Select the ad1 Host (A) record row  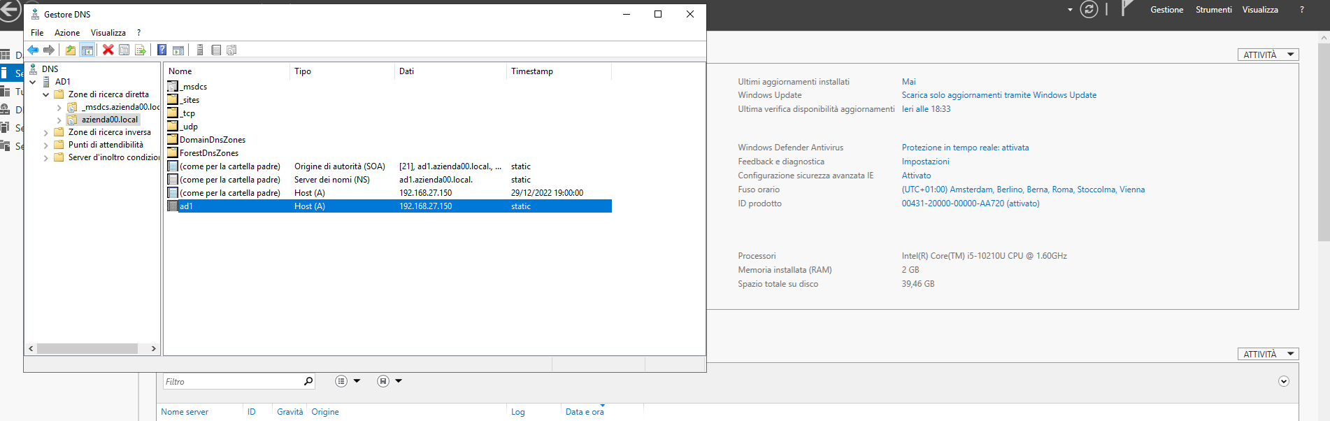[388, 206]
